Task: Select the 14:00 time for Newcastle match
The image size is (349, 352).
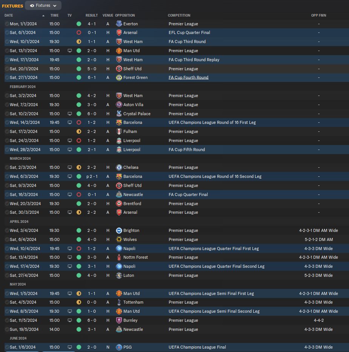Action: [54, 329]
